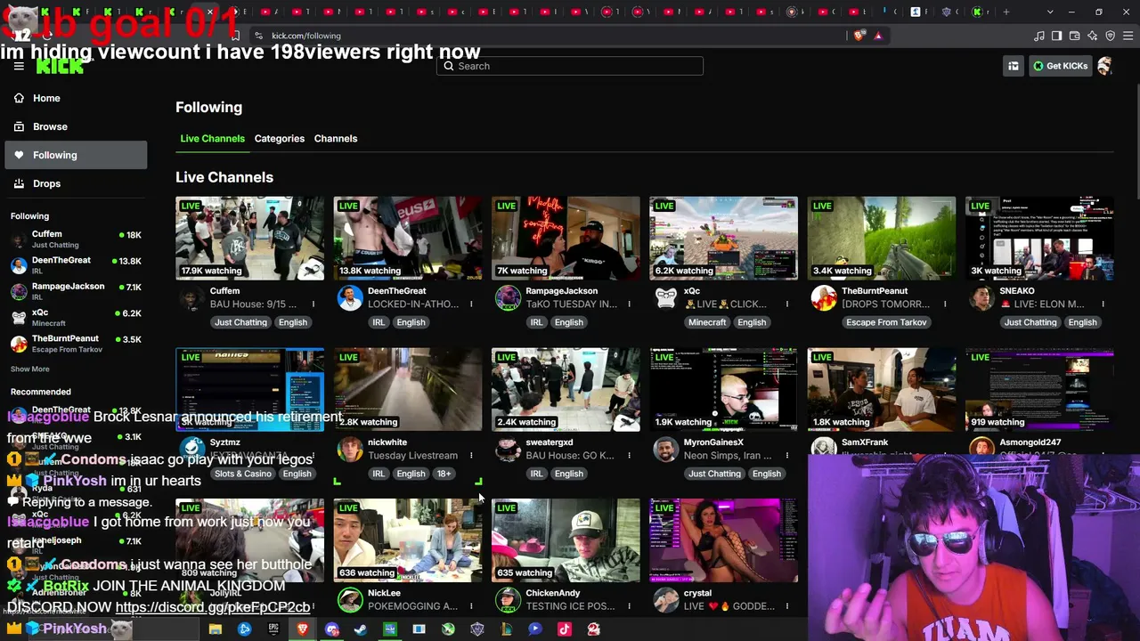
Task: Click the Kick search field
Action: pos(570,66)
